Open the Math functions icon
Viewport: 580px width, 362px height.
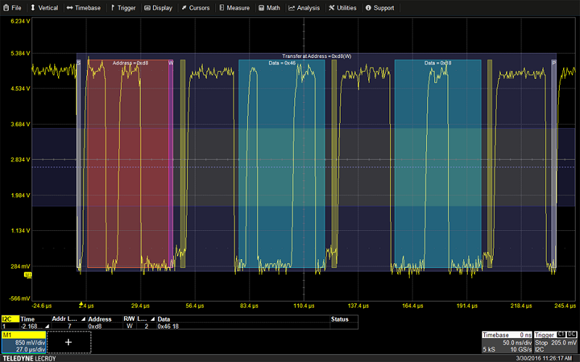(261, 8)
